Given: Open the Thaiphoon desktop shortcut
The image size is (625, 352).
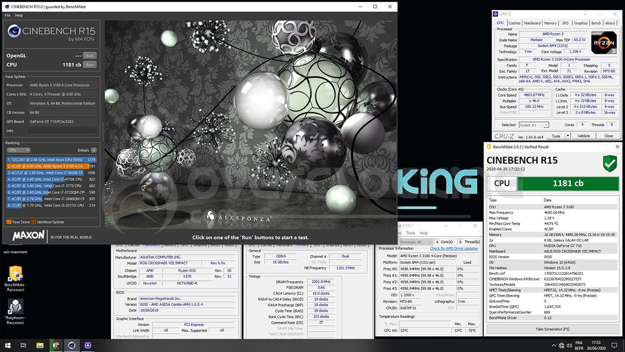Looking at the screenshot, I should pos(15,312).
